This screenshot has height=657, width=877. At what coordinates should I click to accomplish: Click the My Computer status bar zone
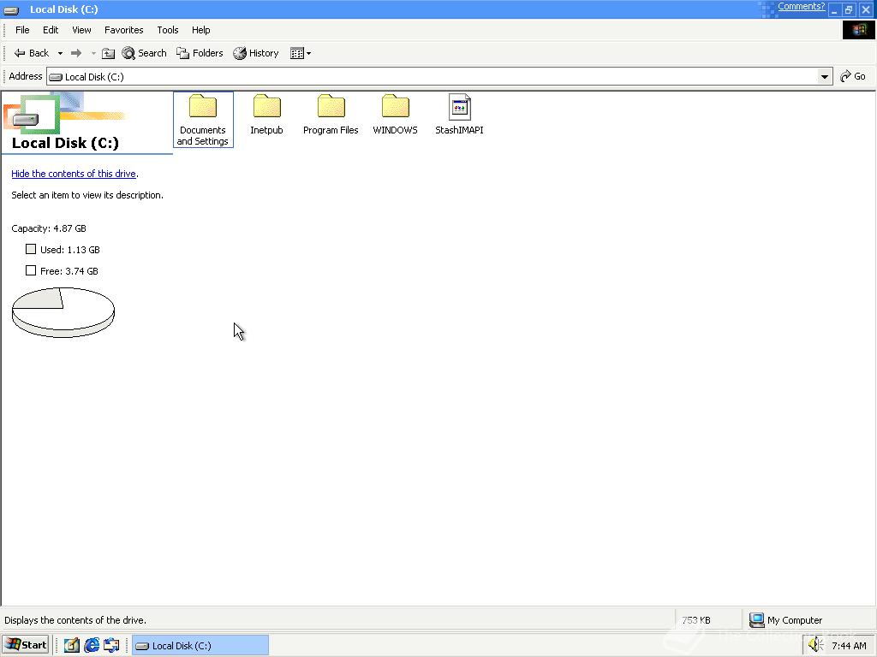[x=808, y=620]
